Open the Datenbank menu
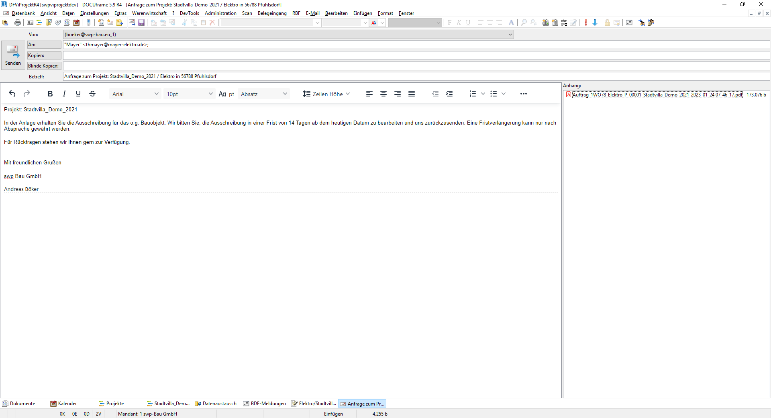Viewport: 771px width, 418px height. point(23,13)
